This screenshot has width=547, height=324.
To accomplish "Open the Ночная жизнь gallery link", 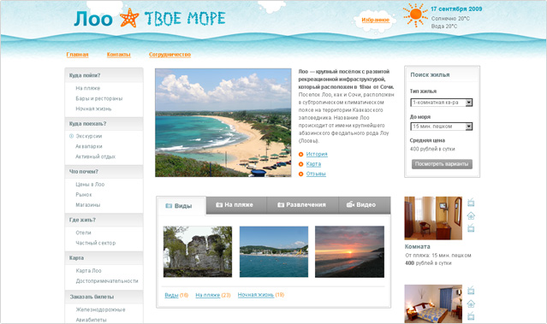I will [256, 295].
